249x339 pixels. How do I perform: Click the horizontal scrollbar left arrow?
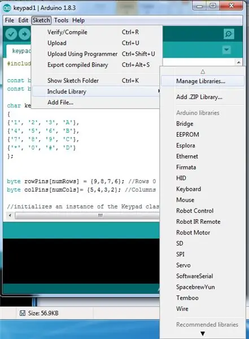tap(10, 215)
